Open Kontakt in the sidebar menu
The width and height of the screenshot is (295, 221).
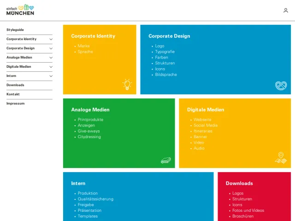(13, 94)
